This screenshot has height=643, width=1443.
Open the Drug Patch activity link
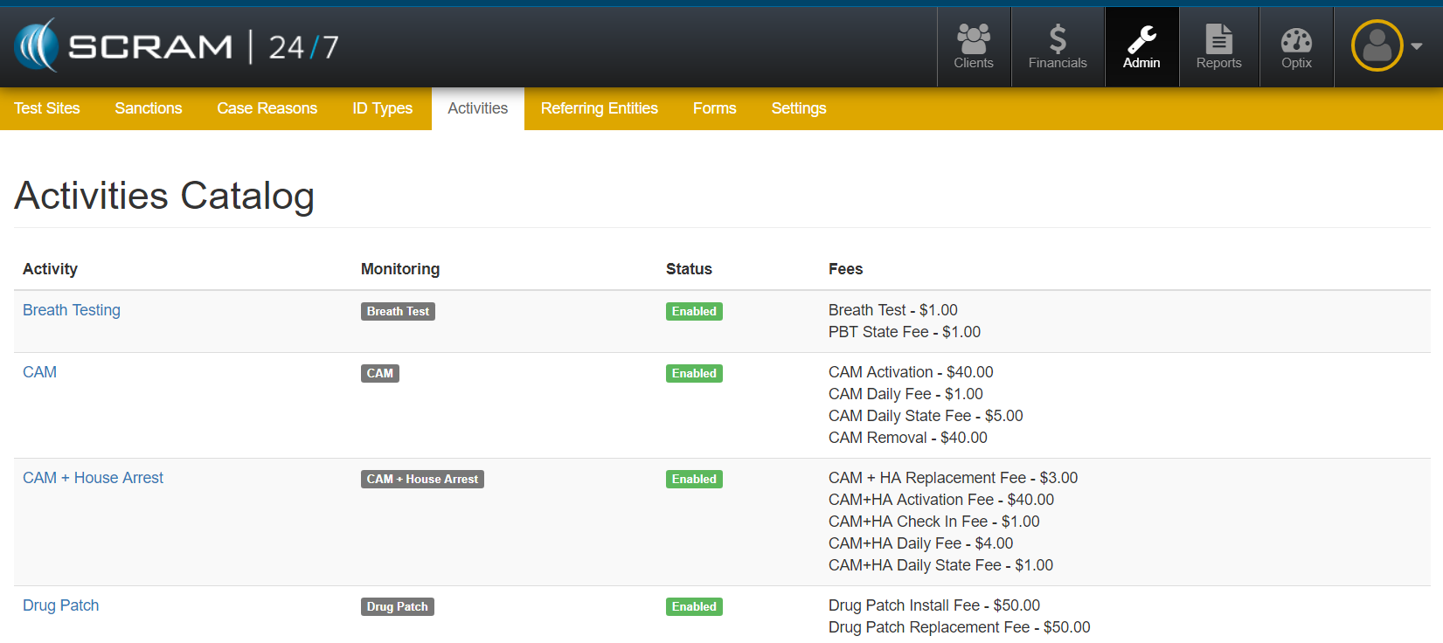pos(60,605)
